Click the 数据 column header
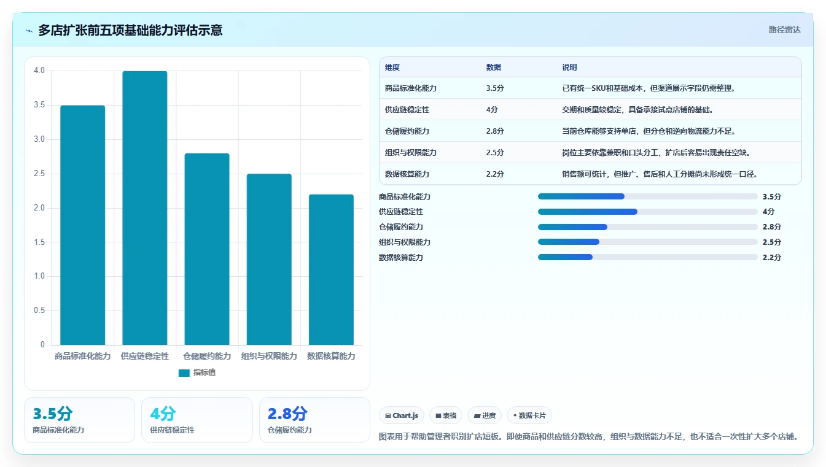This screenshot has height=467, width=826. 494,68
